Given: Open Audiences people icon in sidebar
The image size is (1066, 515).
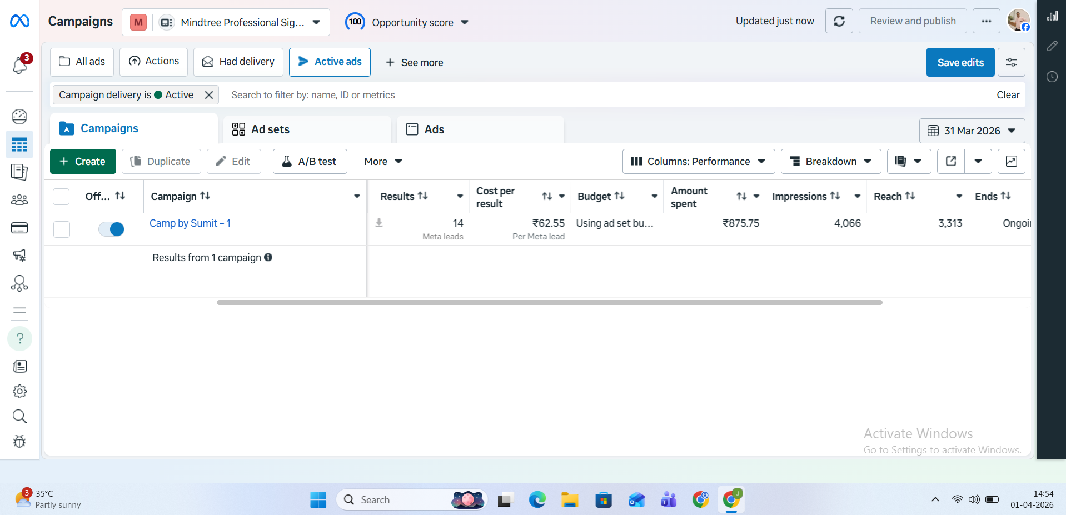Looking at the screenshot, I should (19, 200).
